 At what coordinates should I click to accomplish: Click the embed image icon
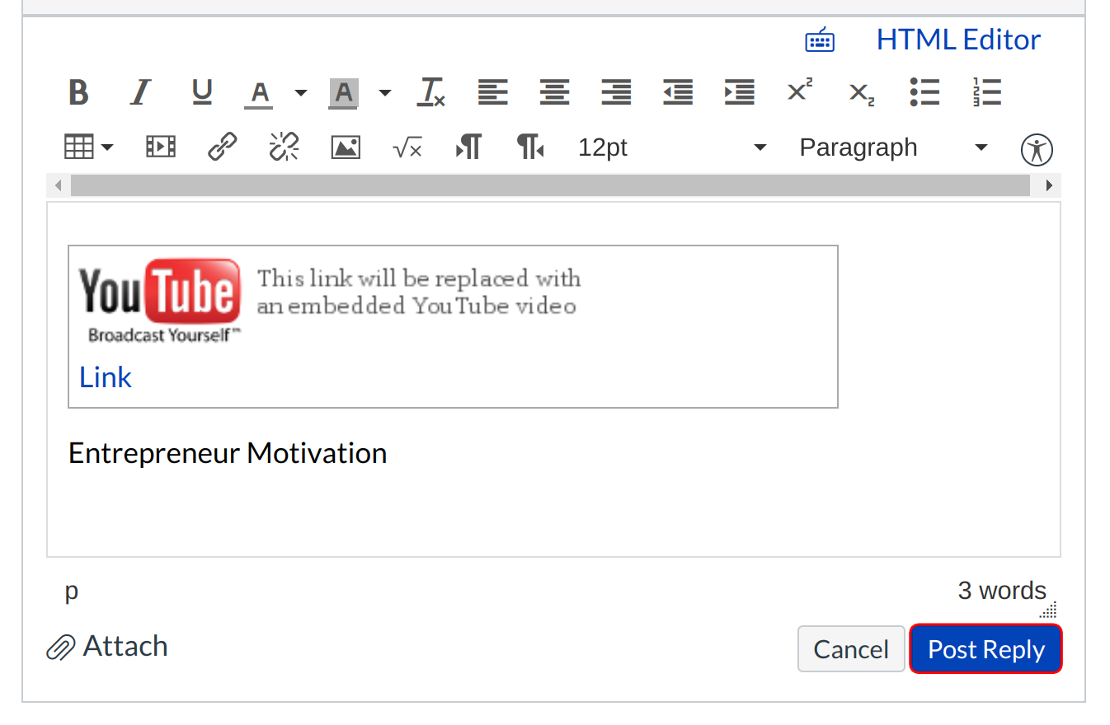346,148
